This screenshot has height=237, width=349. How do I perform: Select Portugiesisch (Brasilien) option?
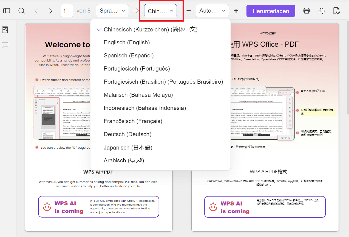pyautogui.click(x=160, y=82)
